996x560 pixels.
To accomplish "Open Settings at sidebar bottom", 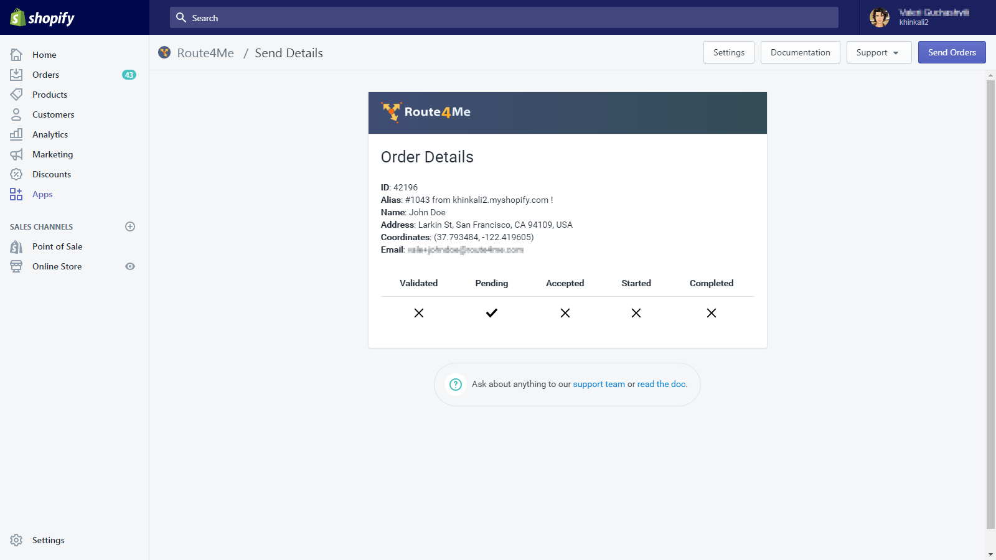I will pyautogui.click(x=48, y=540).
